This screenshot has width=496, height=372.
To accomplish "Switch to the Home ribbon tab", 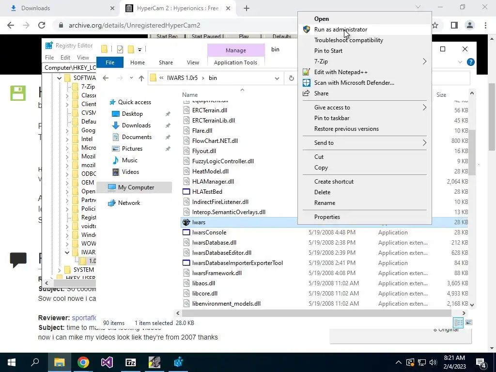I will click(x=137, y=62).
